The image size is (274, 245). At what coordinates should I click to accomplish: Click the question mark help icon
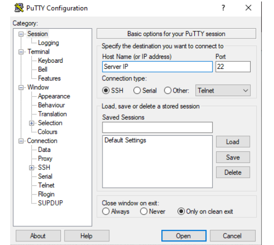click(223, 8)
